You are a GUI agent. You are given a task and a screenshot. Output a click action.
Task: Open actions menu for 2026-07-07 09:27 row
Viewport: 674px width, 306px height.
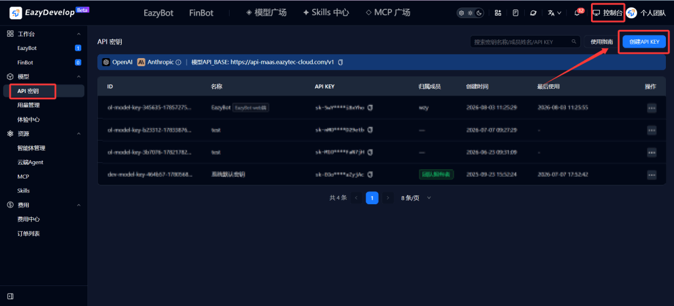(652, 130)
